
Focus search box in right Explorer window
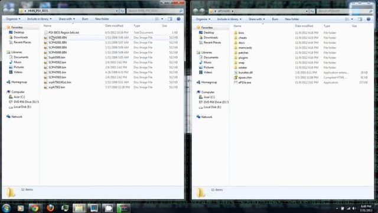coord(345,11)
